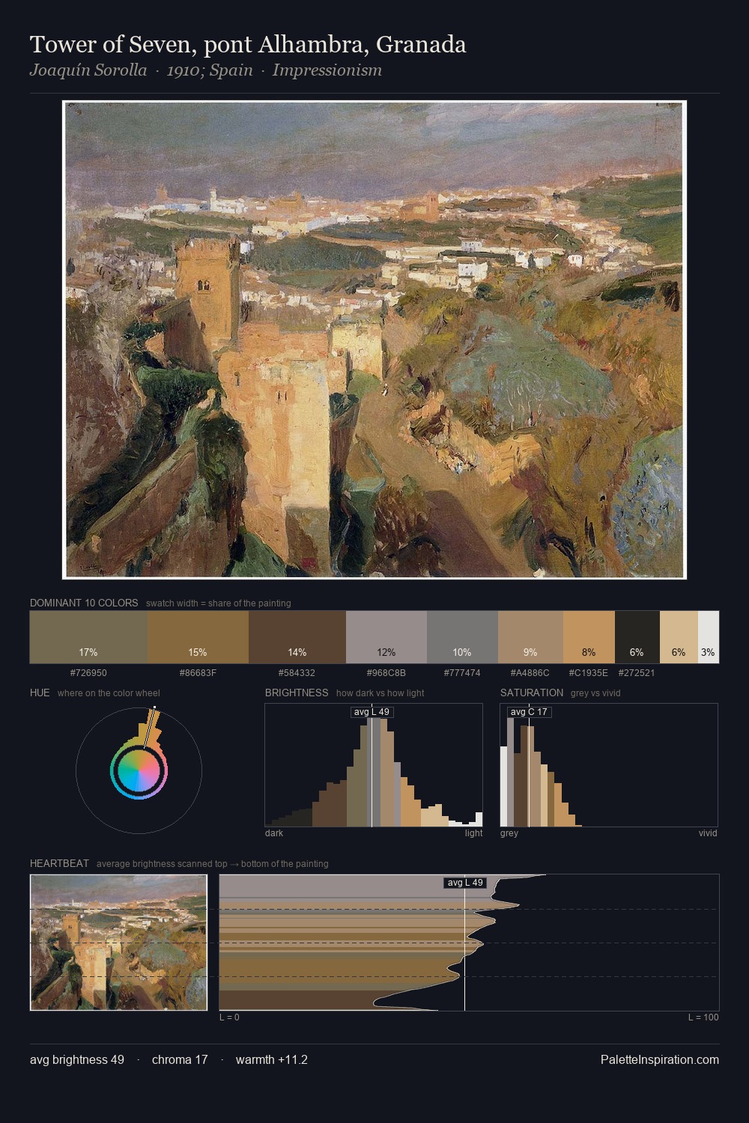Viewport: 749px width, 1123px height.
Task: Click 'where on the color wheel' caption
Action: (109, 693)
